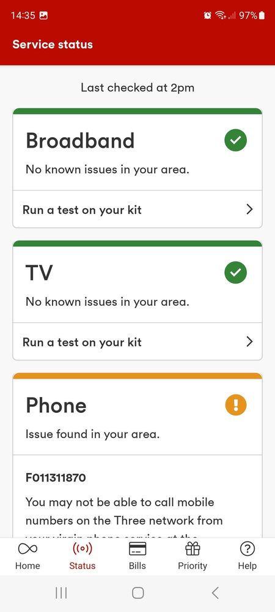
Task: Tap the Last checked at 2pm text
Action: [x=137, y=88]
